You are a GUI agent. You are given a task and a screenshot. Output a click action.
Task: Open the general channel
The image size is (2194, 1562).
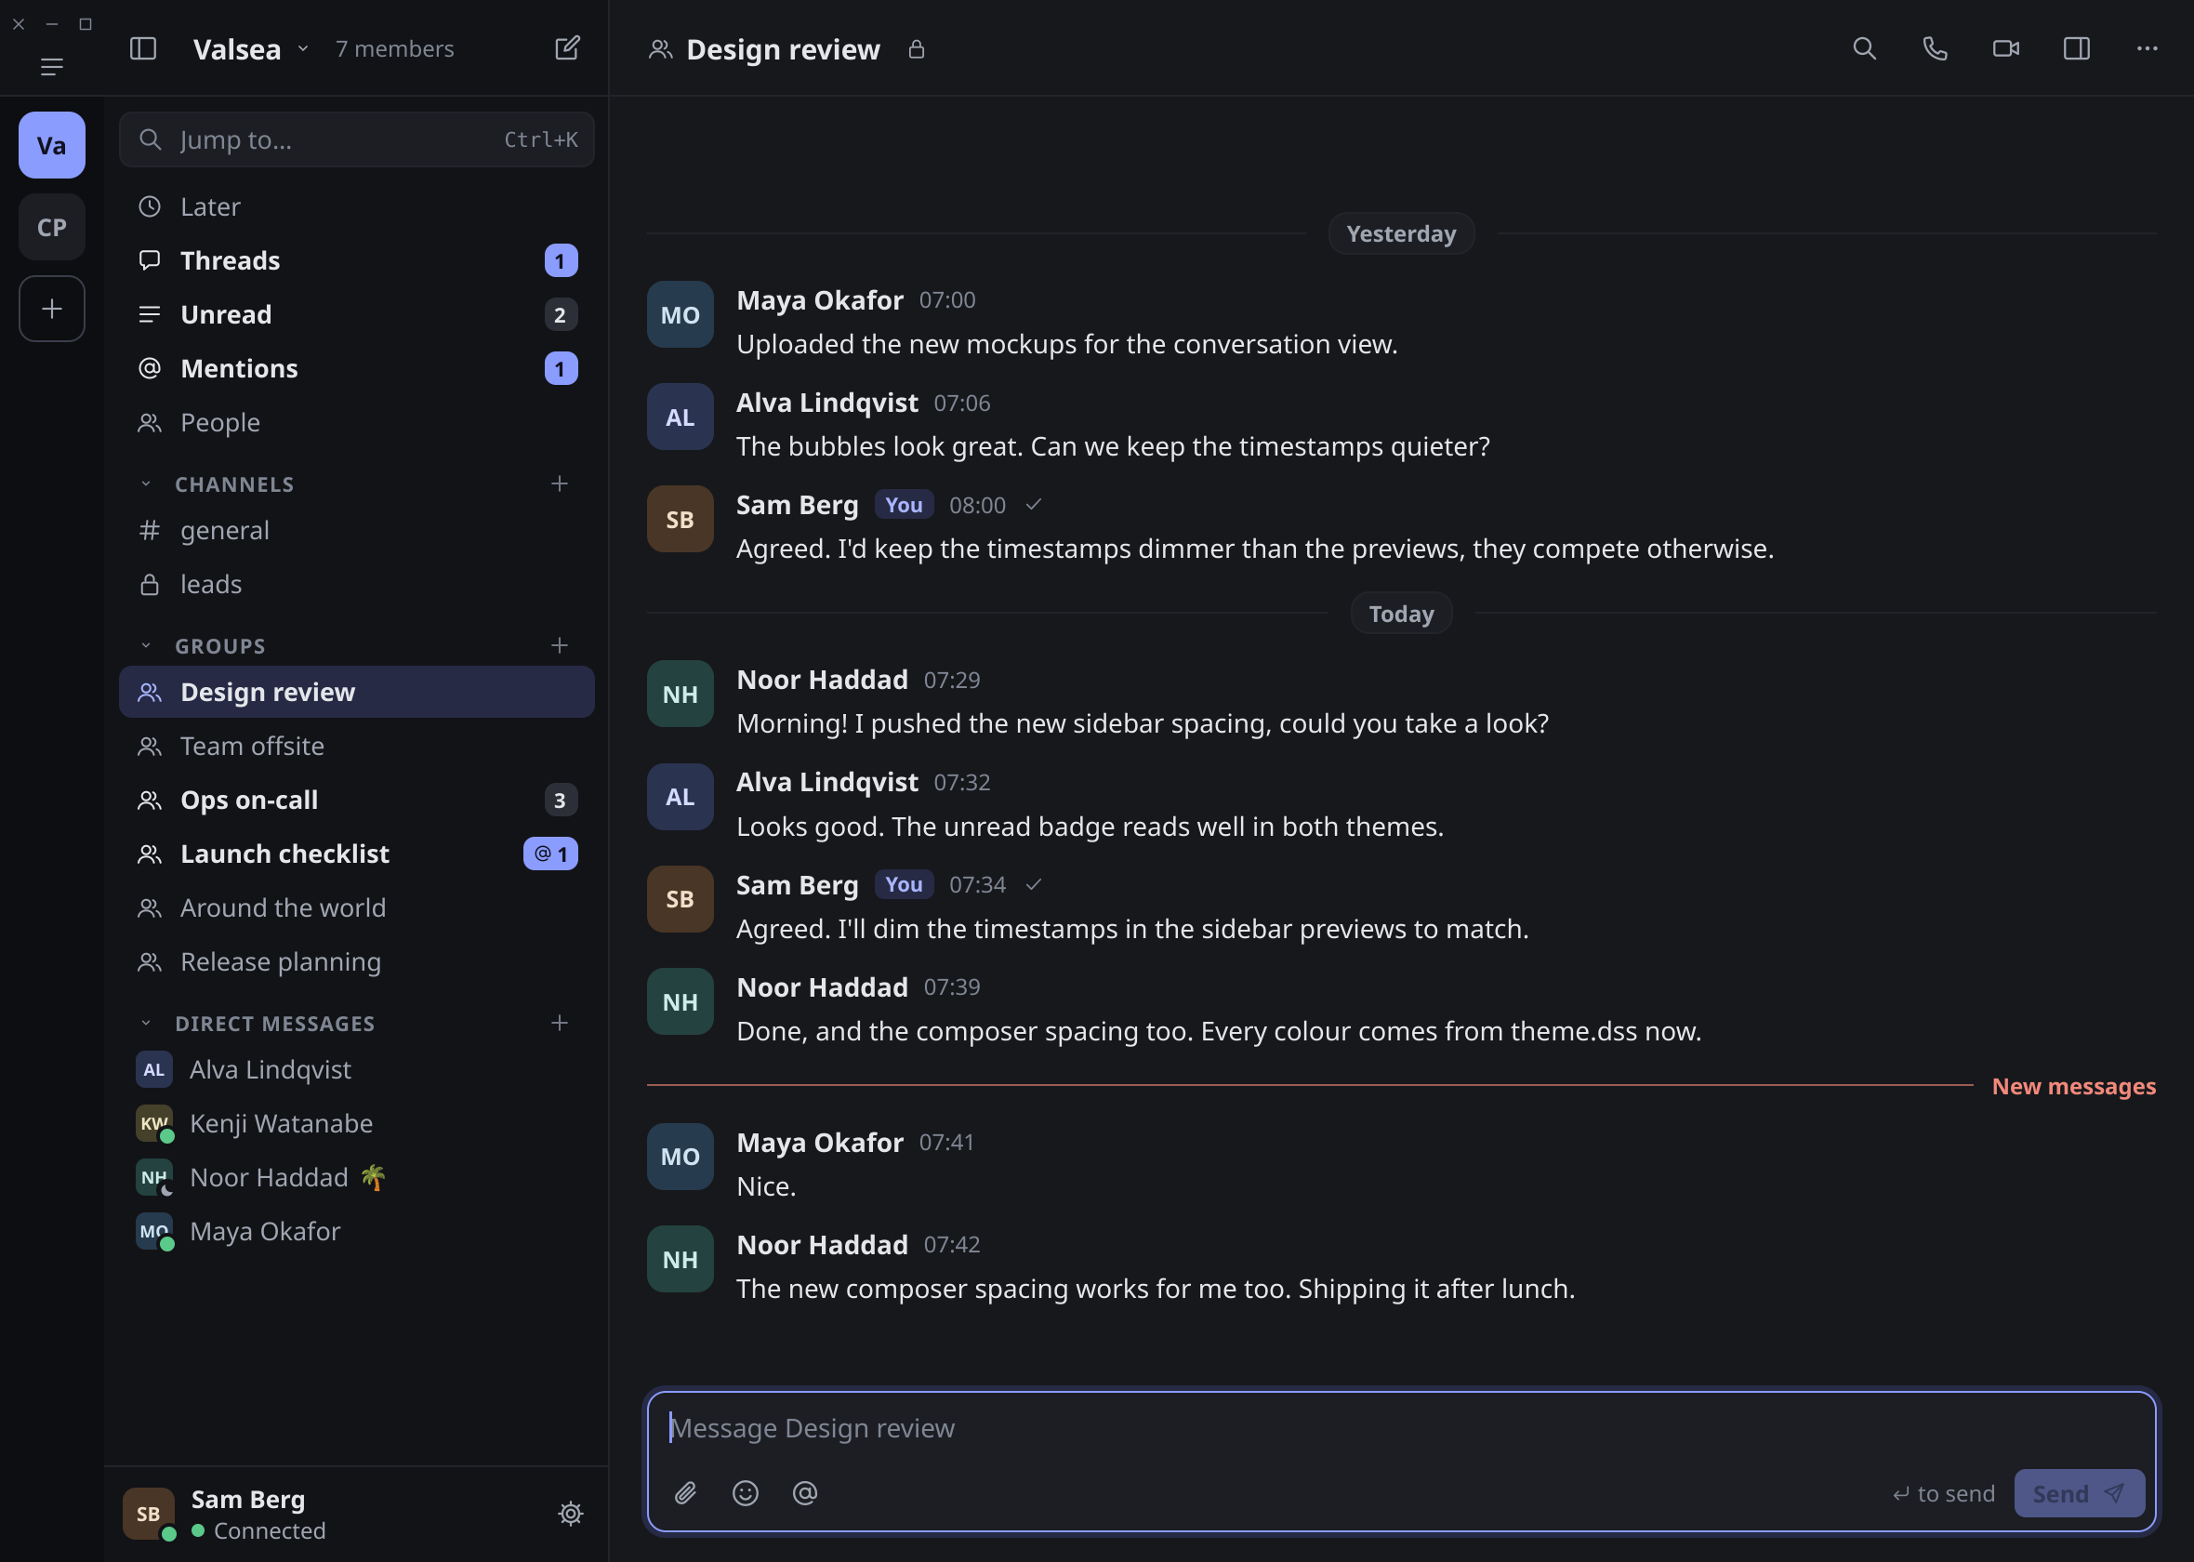[357, 529]
